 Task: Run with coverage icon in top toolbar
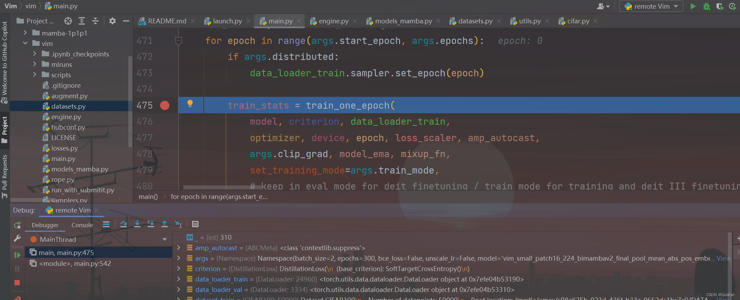point(719,6)
